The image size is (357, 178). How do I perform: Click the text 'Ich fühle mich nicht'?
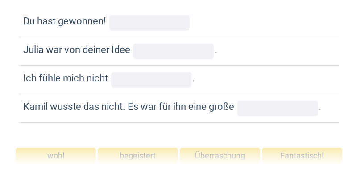(x=66, y=78)
